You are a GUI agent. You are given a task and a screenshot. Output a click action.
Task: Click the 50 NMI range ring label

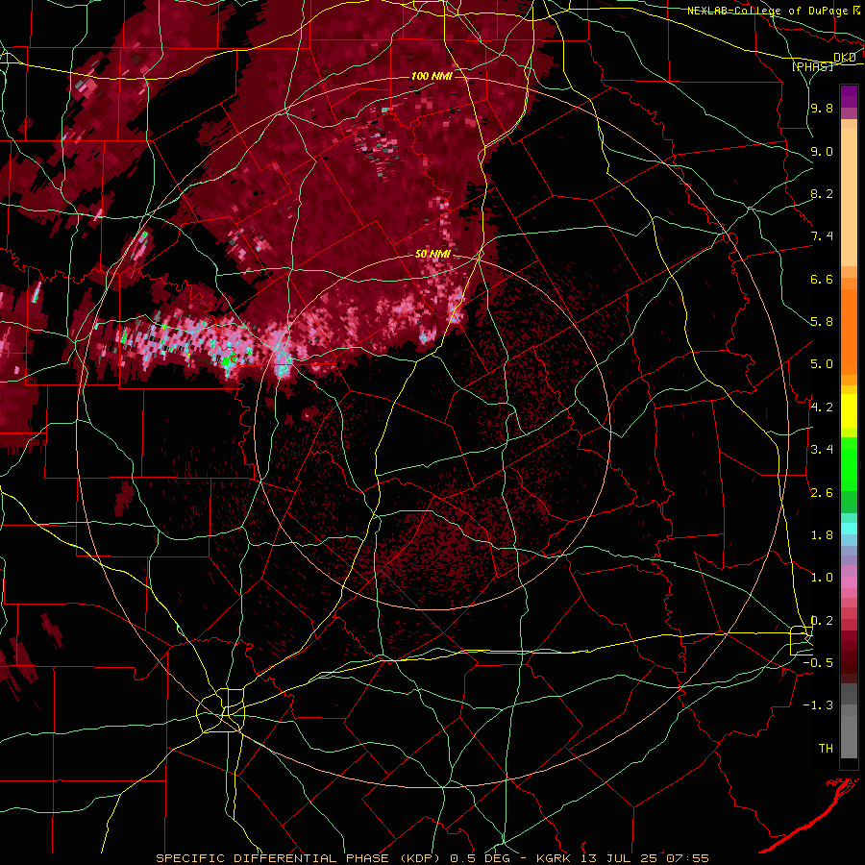(x=432, y=255)
